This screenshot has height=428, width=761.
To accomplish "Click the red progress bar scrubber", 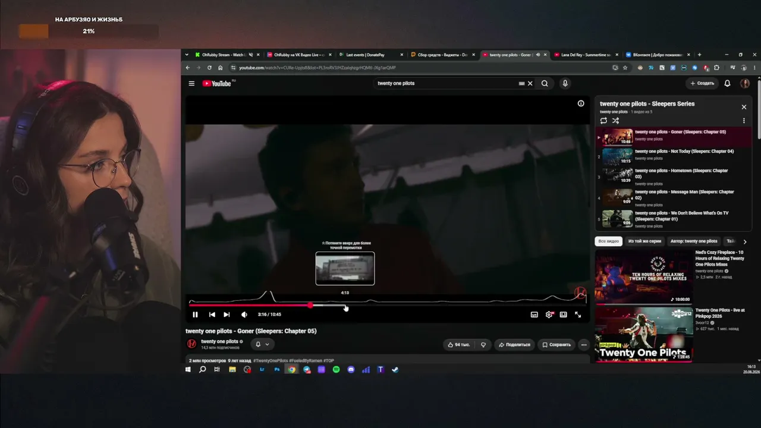I will (310, 306).
